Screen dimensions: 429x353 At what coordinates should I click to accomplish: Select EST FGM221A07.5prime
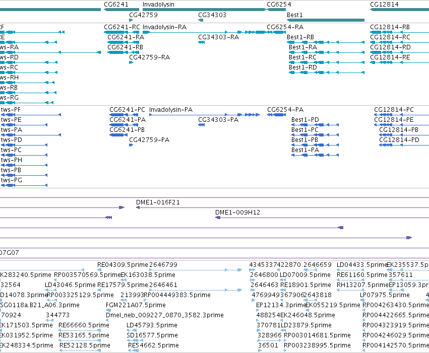coord(136,305)
